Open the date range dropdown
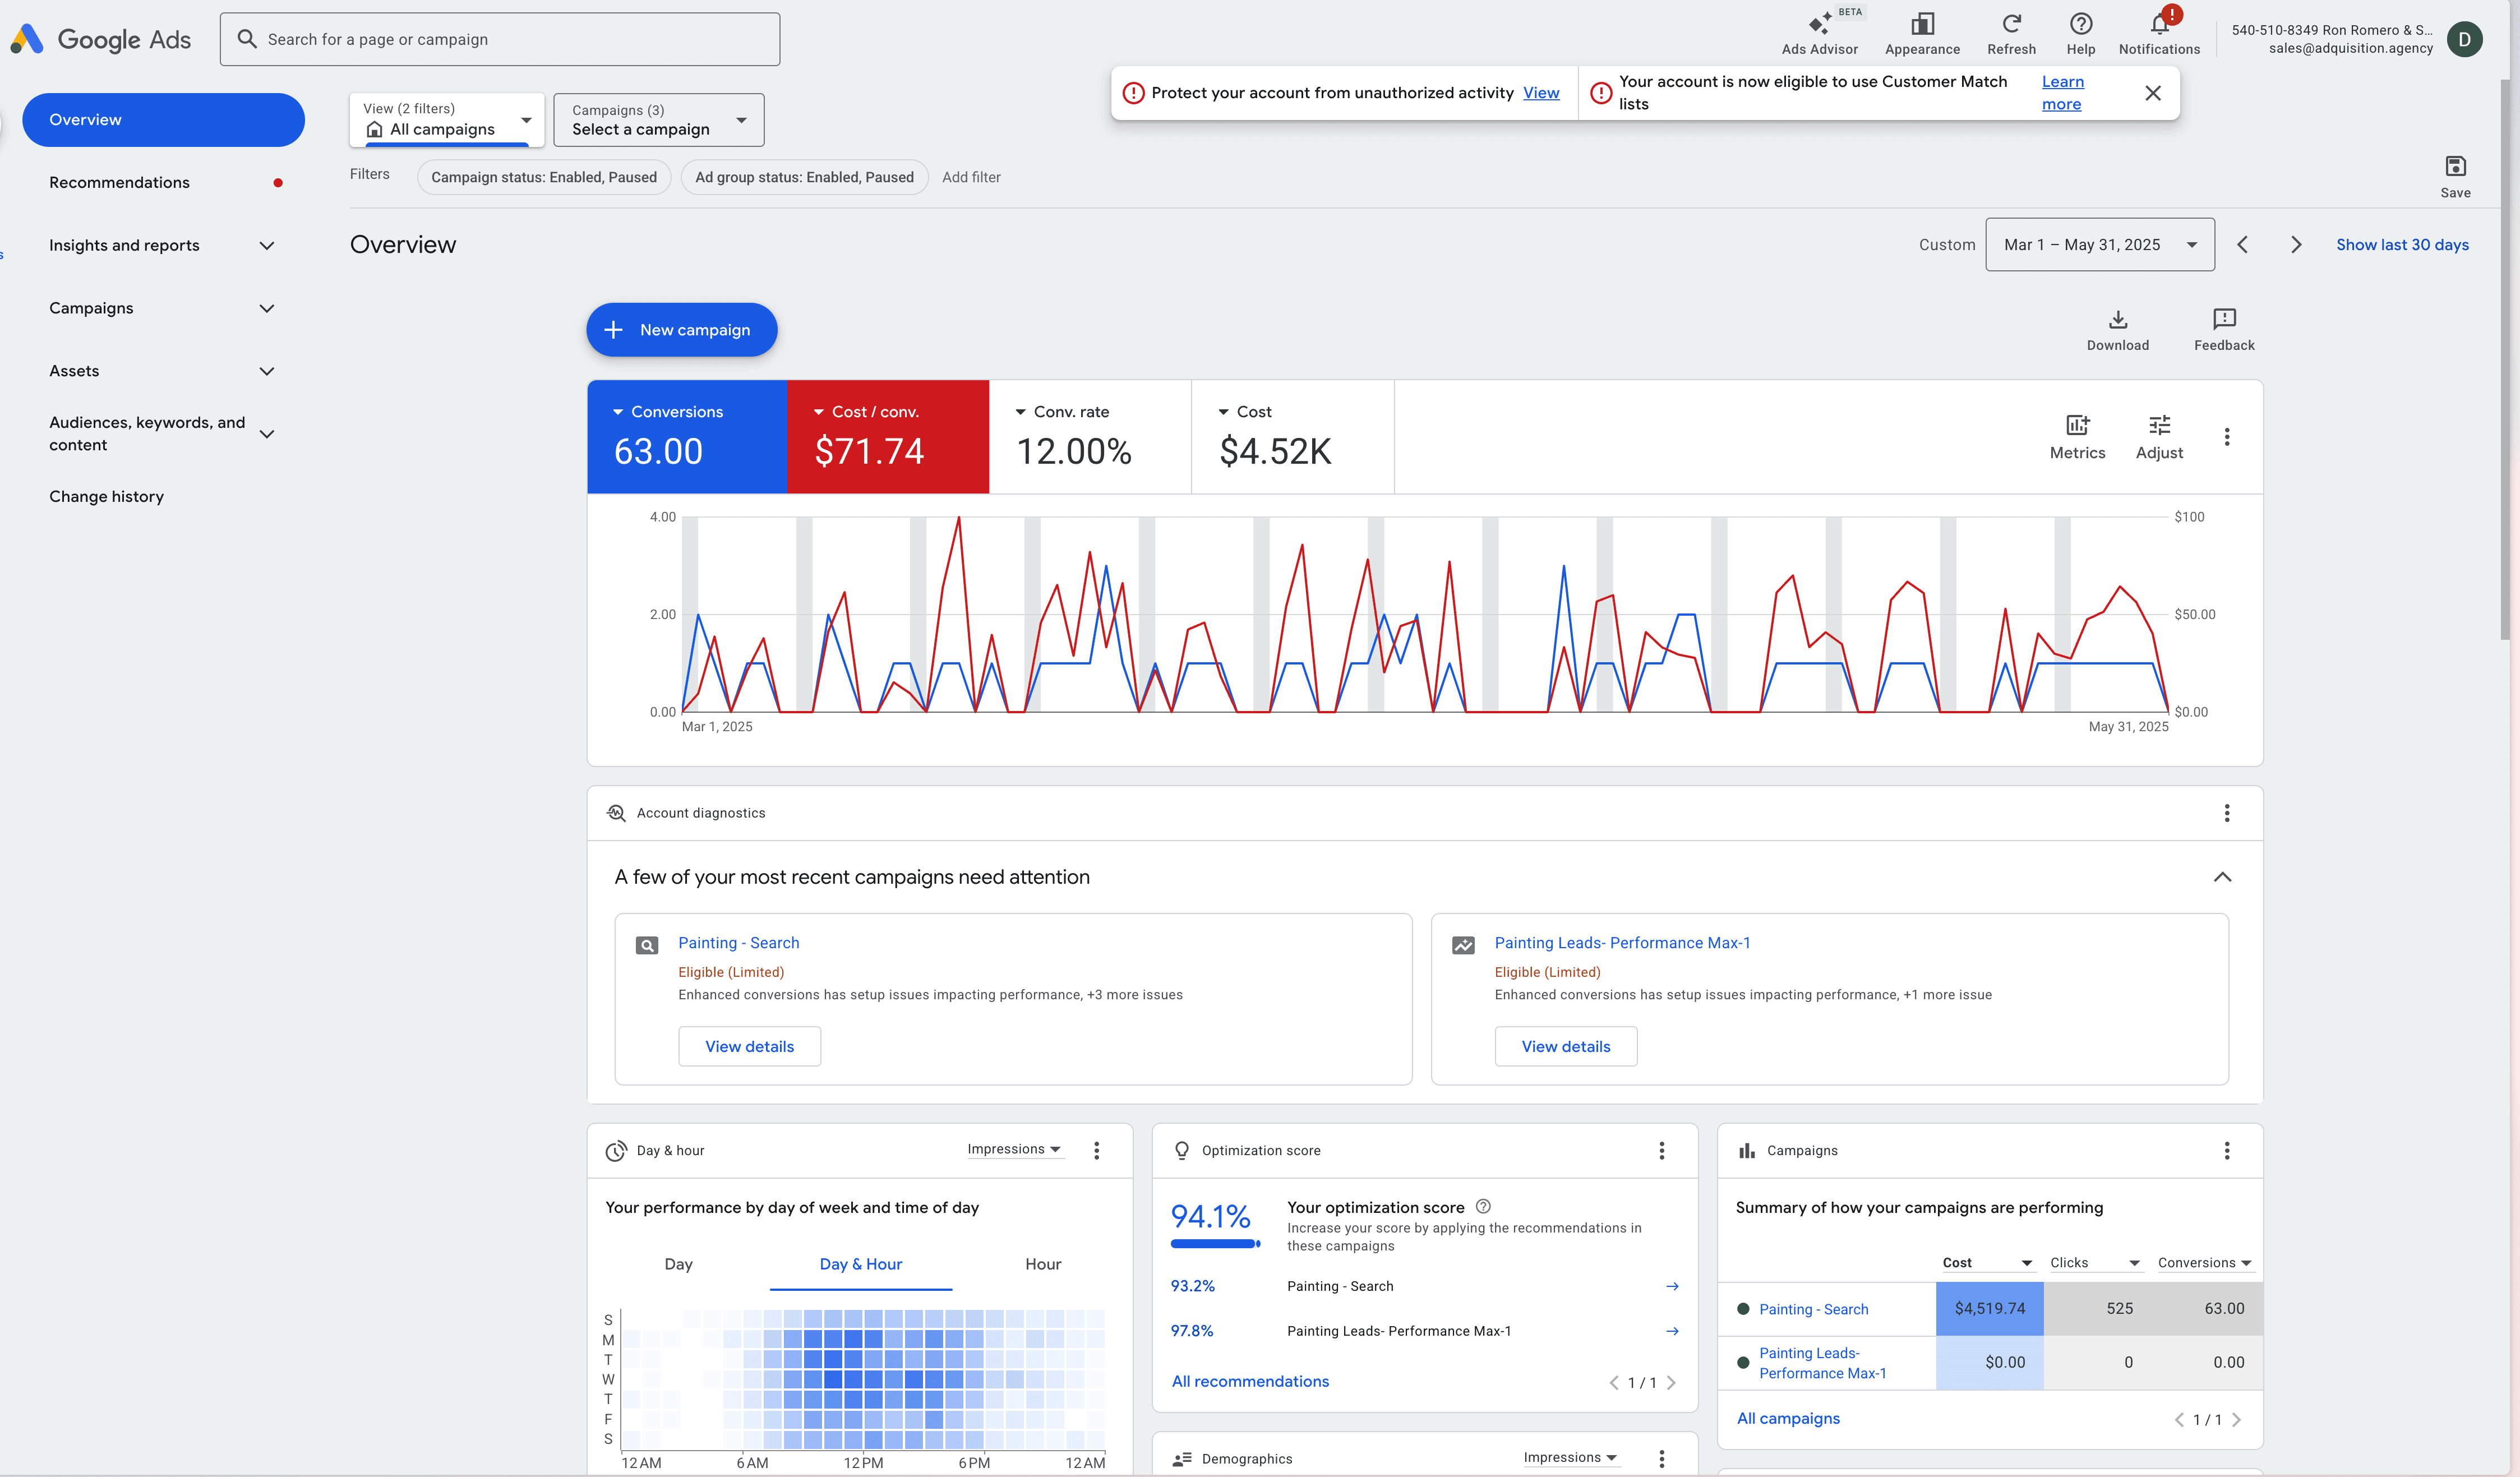Image resolution: width=2520 pixels, height=1477 pixels. pyautogui.click(x=2099, y=245)
